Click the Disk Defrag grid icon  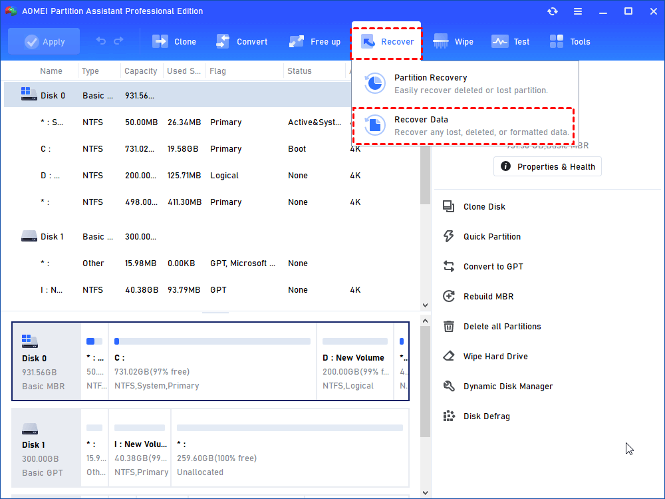coord(449,416)
